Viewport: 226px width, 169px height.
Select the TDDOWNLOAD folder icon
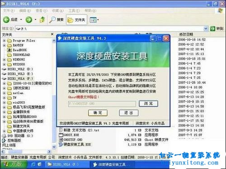(x=9, y=55)
